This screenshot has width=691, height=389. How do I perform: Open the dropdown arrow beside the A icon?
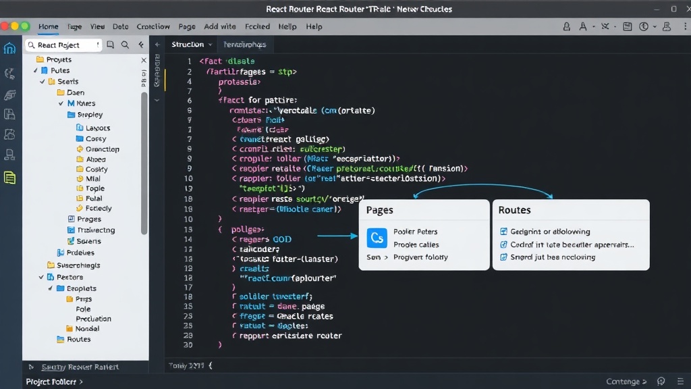[594, 27]
